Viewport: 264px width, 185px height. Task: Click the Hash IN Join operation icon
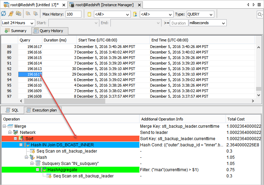coord(27,145)
